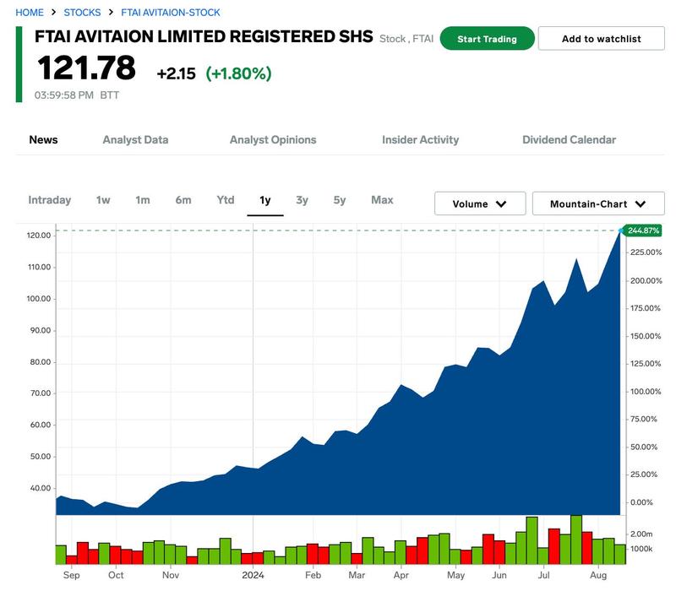Open the Mountain-Chart type dropdown
This screenshot has width=676, height=591.
point(598,203)
